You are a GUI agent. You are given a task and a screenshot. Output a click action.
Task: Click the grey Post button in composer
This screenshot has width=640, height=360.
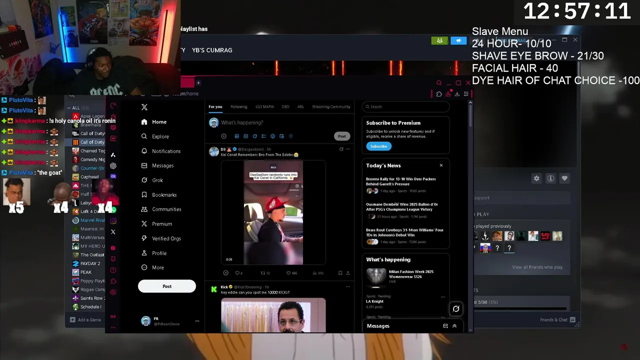[341, 136]
